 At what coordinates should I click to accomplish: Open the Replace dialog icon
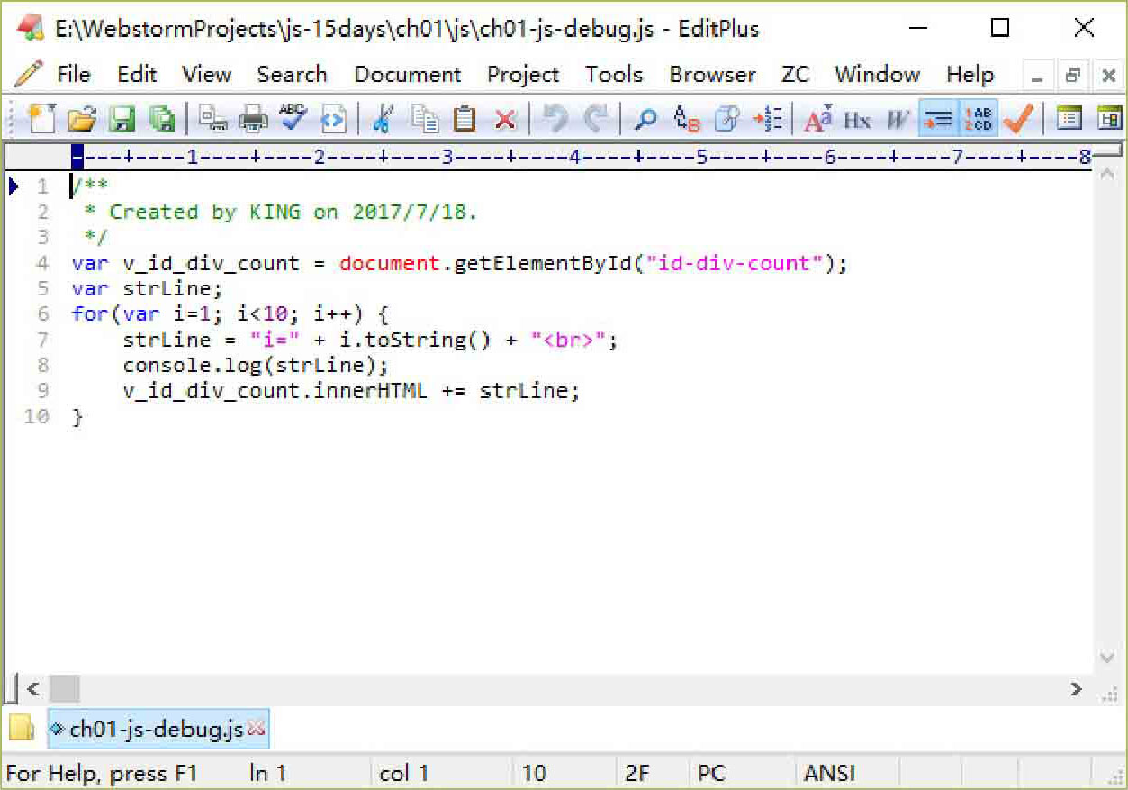click(687, 119)
